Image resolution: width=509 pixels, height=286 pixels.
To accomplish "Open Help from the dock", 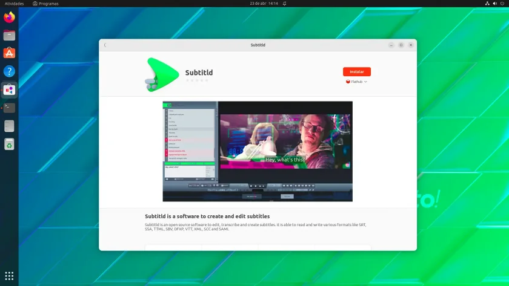I will pos(9,71).
